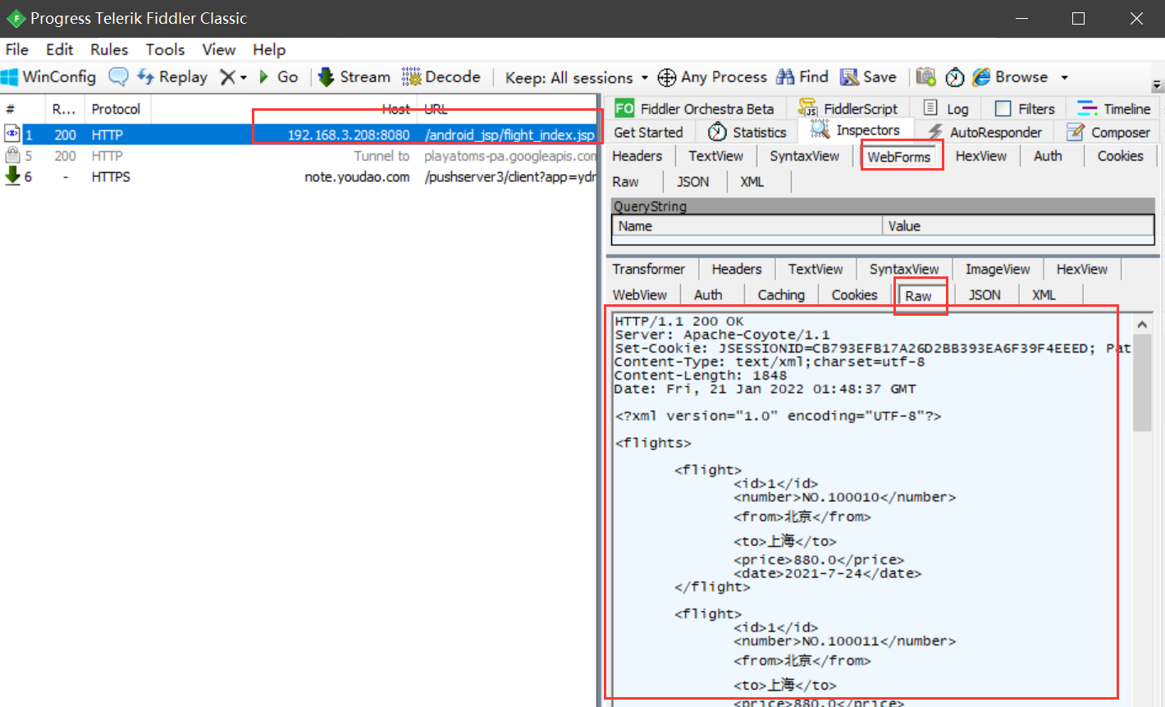Click the Log document icon

tap(930, 108)
